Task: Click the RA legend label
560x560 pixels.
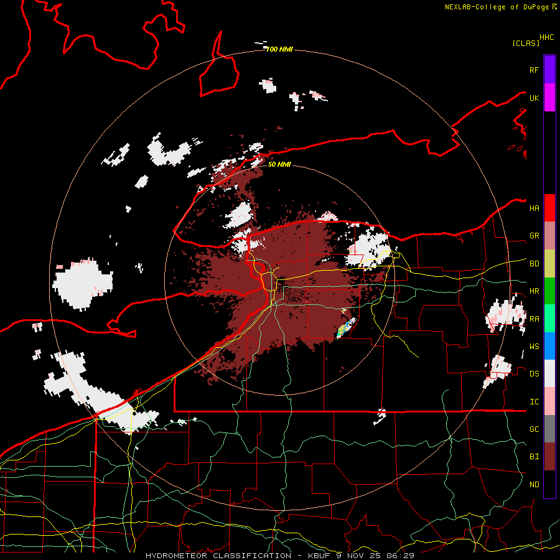Action: coord(534,319)
